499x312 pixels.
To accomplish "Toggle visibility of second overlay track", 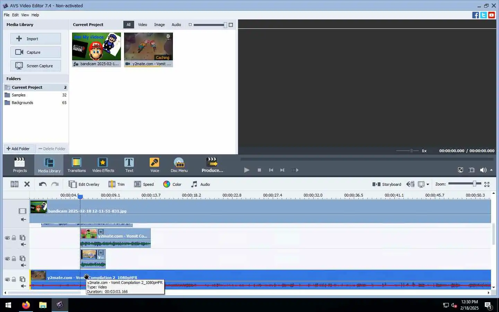I will tap(7, 259).
